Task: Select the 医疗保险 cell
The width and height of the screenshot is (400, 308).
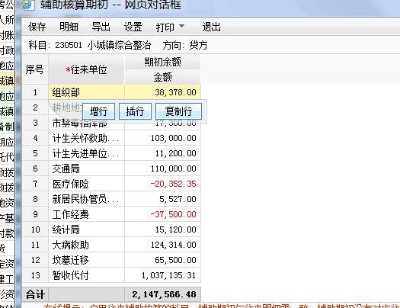Action: point(87,184)
